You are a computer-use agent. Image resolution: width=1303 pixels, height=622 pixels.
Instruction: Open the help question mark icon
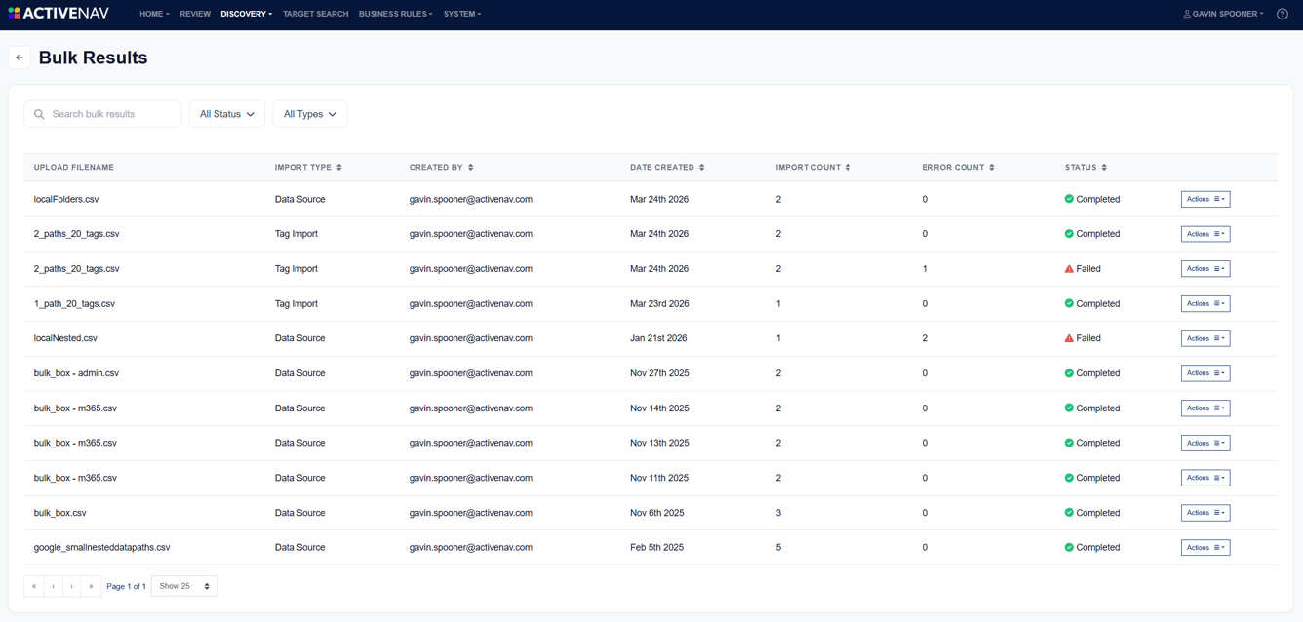point(1283,14)
